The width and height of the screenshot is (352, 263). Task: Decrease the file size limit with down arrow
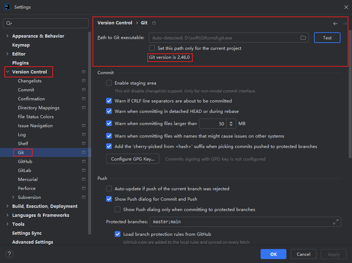[231, 125]
